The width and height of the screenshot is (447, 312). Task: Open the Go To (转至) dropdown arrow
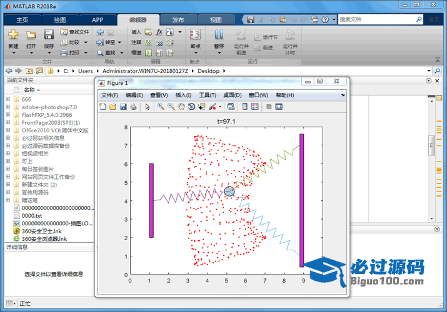(120, 42)
